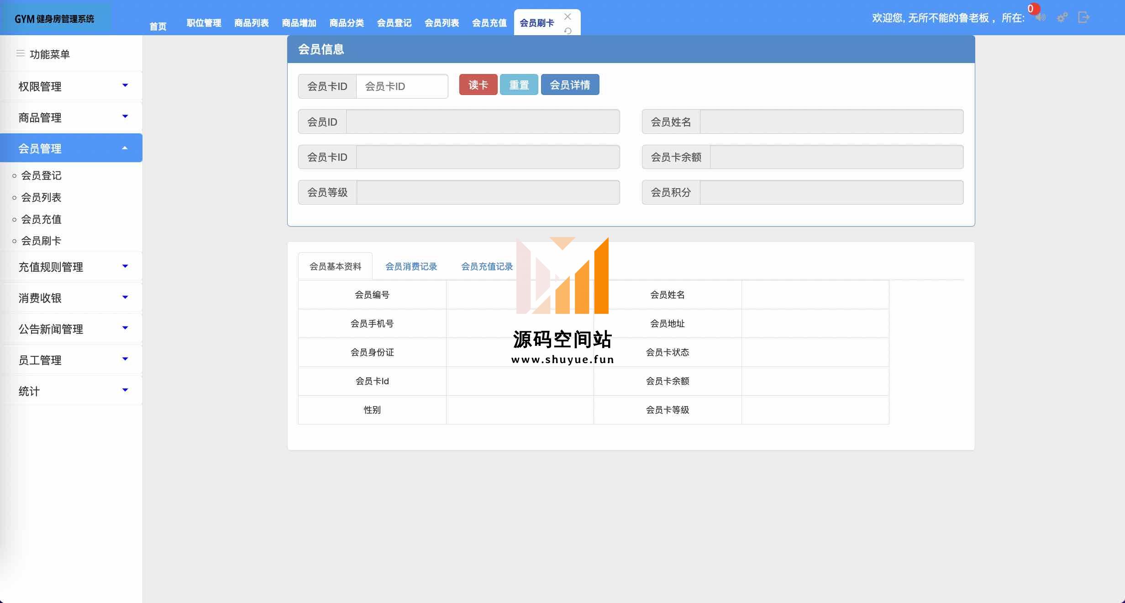Open the 会员基本资料 tab
The height and width of the screenshot is (603, 1125).
335,266
